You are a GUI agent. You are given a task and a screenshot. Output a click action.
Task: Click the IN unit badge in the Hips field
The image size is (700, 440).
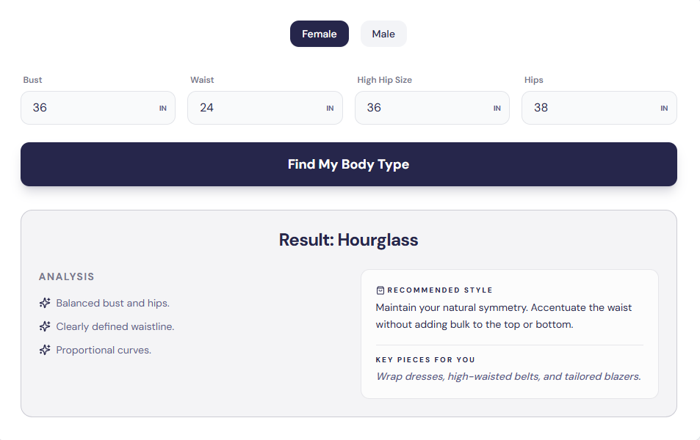663,107
